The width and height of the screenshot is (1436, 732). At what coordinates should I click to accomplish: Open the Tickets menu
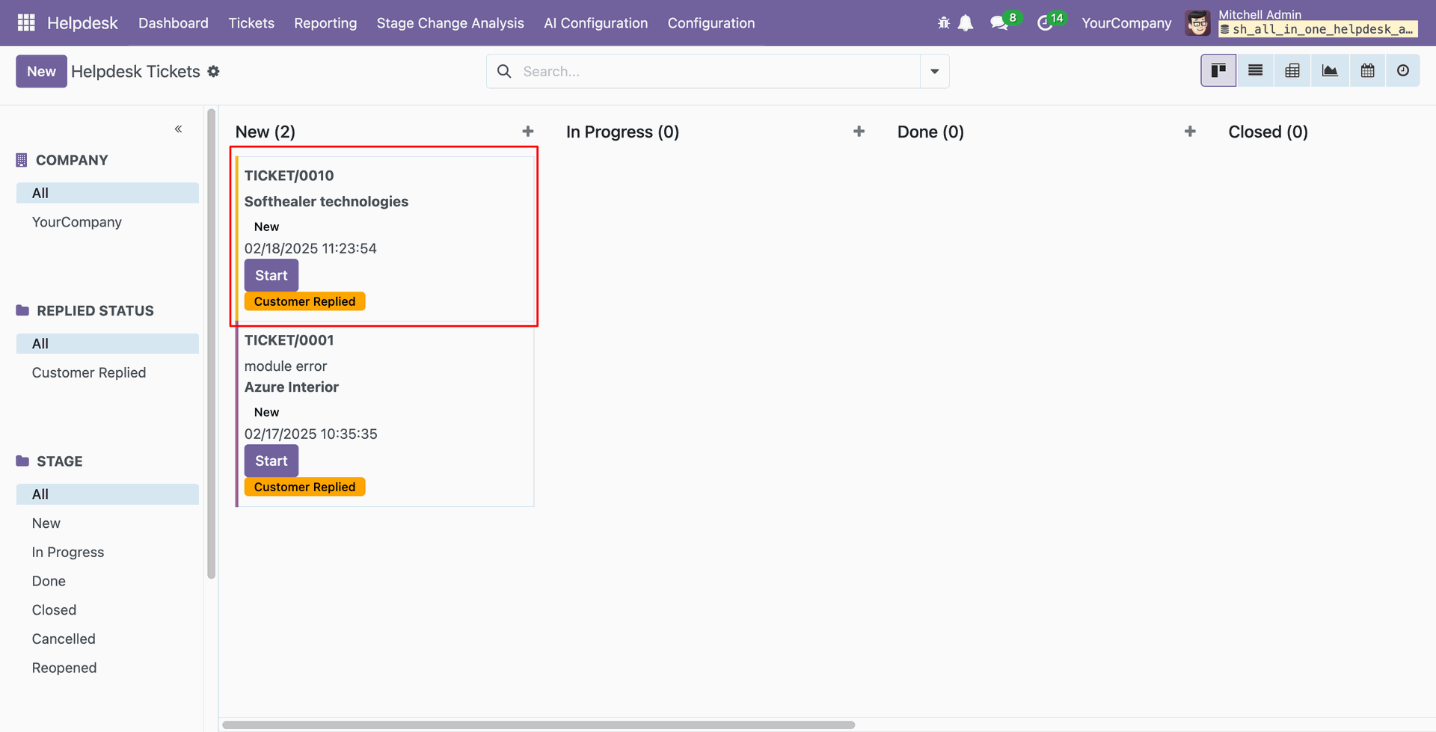251,23
